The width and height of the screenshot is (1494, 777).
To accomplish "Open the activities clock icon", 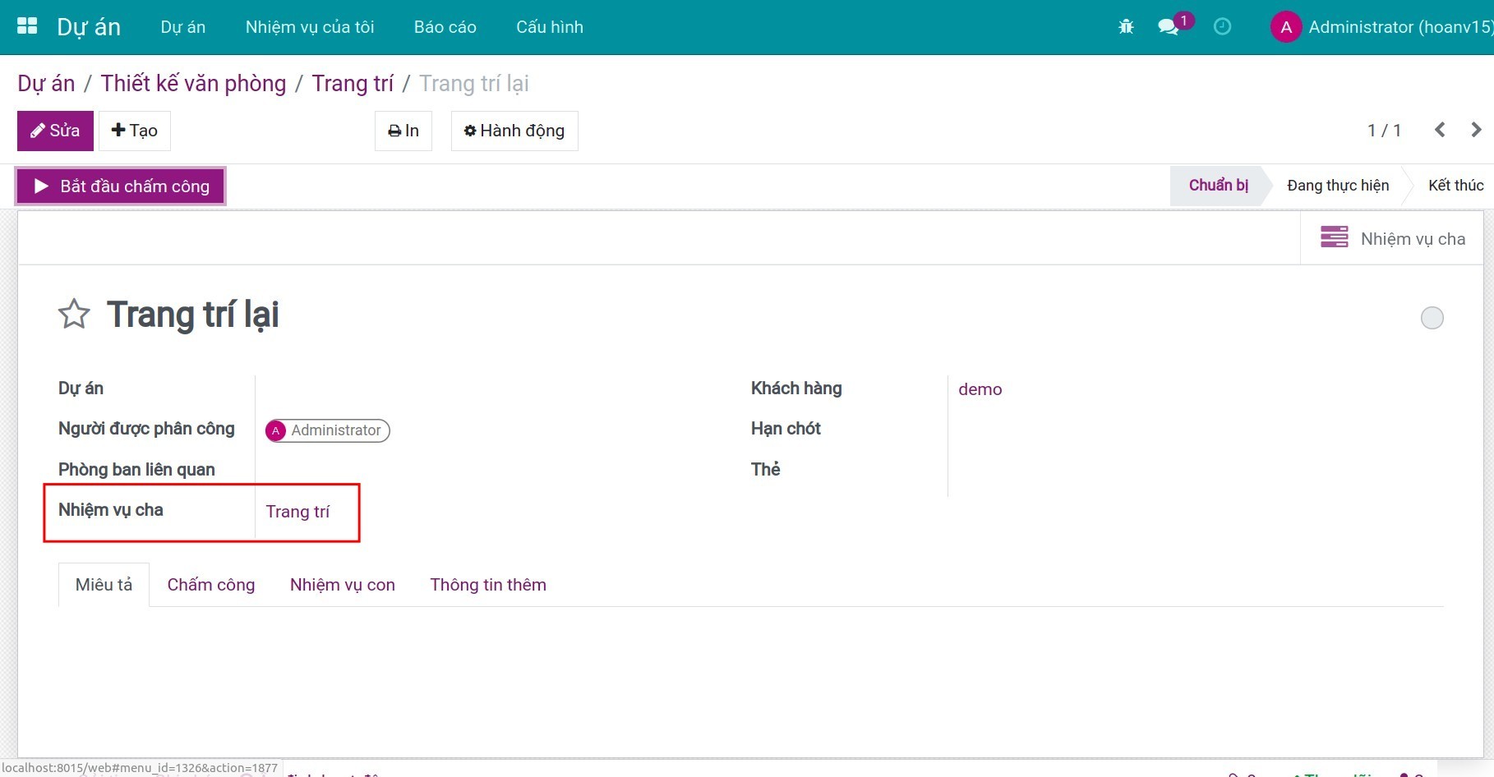I will [x=1222, y=27].
